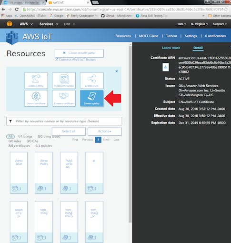Toggle the 0/0 CAs filter
The height and width of the screenshot is (243, 231).
(x=32, y=141)
